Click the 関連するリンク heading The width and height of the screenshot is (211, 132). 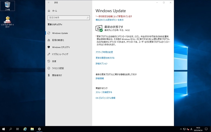pyautogui.click(x=102, y=88)
